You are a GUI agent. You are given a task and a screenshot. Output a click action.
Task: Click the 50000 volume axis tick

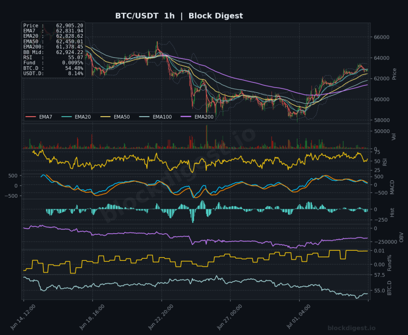[x=382, y=131]
